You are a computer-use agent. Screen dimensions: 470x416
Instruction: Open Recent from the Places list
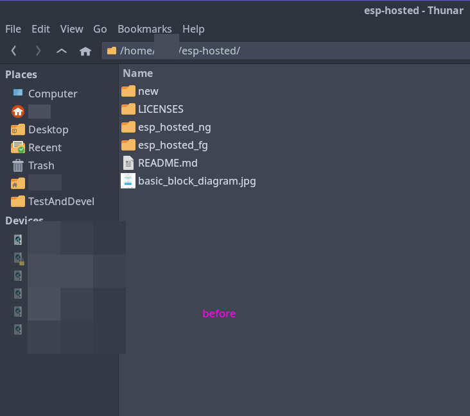coord(45,147)
